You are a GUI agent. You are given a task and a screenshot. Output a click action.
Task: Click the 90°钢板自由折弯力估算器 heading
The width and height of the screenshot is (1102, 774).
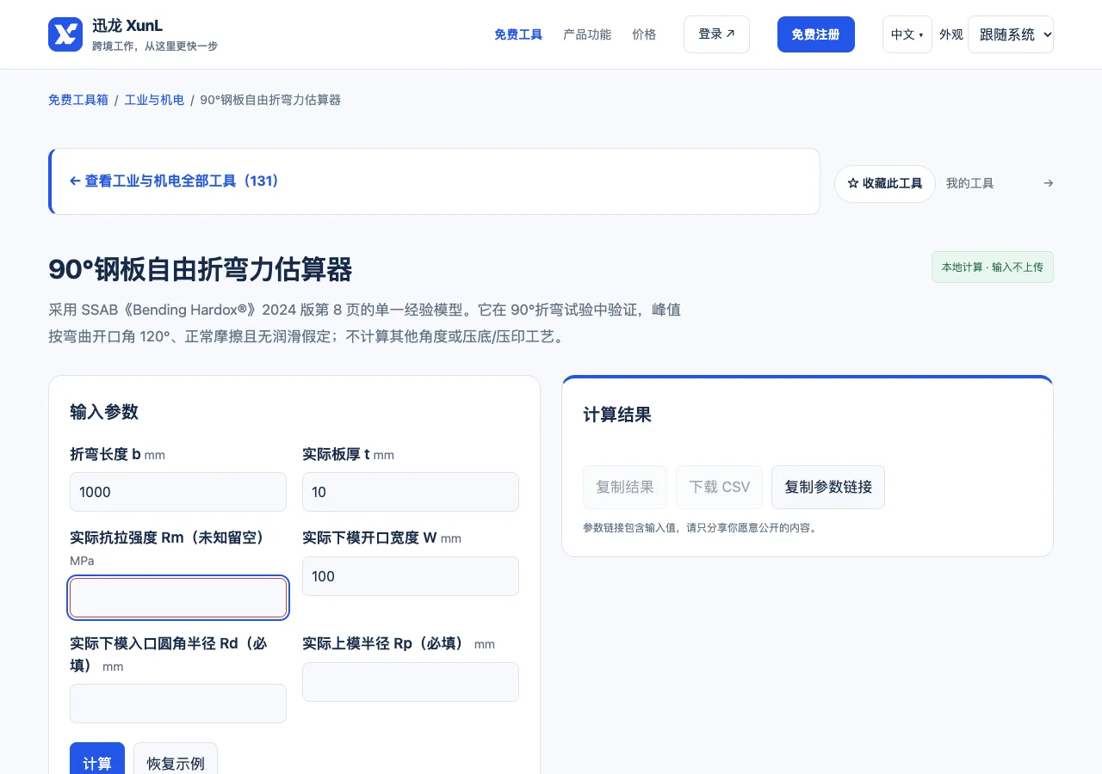coord(201,269)
